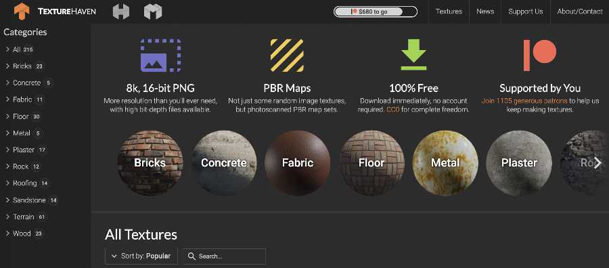Viewport: 609px width, 268px height.
Task: Open the Textures nav menu
Action: click(449, 12)
